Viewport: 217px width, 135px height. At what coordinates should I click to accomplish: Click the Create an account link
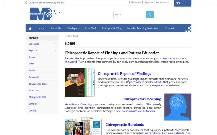pyautogui.click(x=161, y=3)
